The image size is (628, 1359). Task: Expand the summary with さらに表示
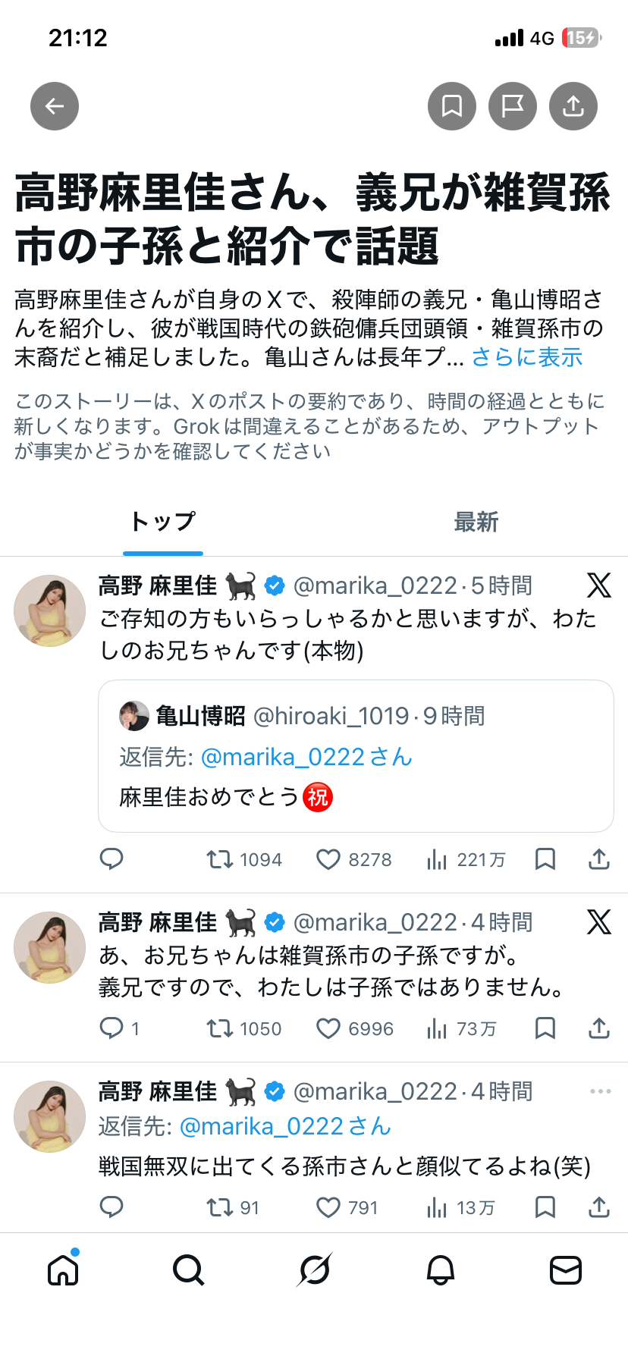click(x=527, y=357)
